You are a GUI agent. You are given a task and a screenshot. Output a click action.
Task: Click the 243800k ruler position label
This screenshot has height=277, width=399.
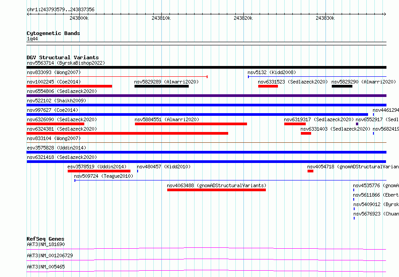(79, 18)
